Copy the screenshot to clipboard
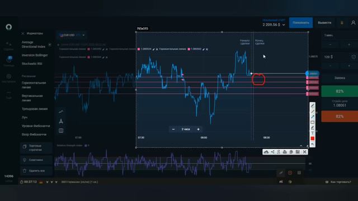The width and height of the screenshot is (358, 201). pos(291,152)
